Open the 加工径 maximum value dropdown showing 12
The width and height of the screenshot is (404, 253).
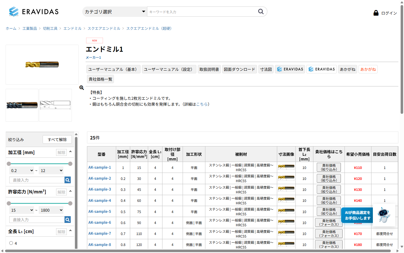(x=51, y=170)
